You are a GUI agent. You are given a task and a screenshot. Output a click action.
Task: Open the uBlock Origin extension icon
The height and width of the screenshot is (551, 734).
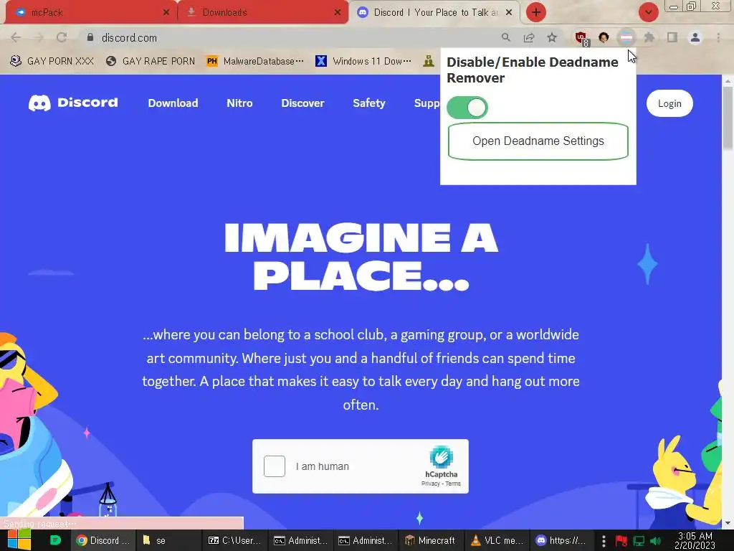(581, 38)
